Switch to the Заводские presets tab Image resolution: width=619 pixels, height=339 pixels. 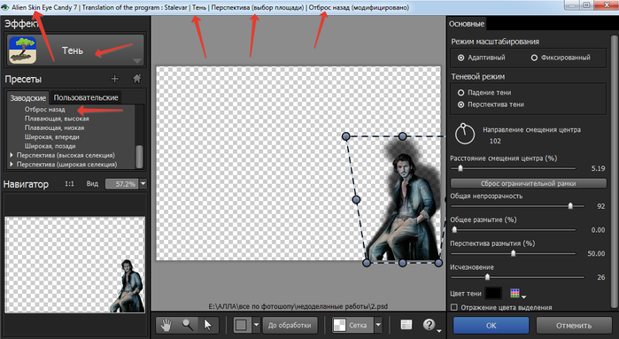pyautogui.click(x=28, y=97)
